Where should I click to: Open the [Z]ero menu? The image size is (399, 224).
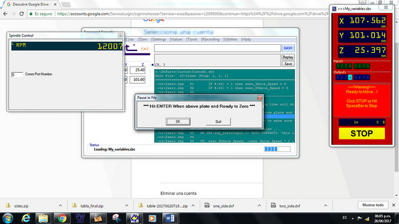143,39
